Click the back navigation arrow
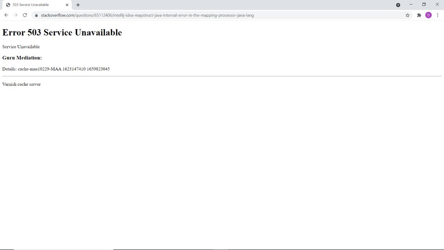This screenshot has width=444, height=250. (6, 15)
